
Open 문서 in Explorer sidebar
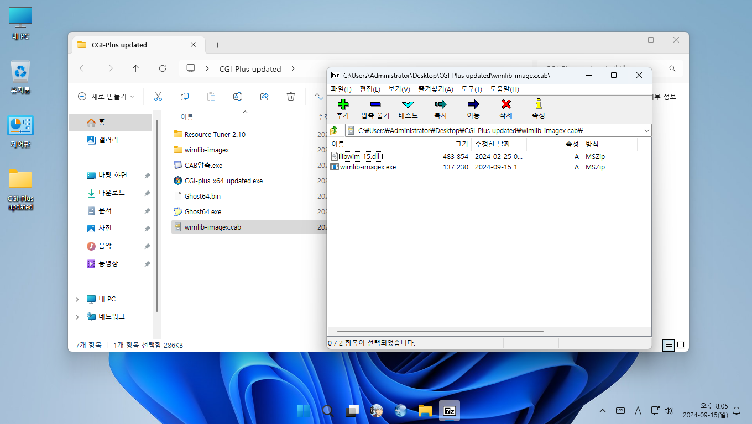[111, 210]
